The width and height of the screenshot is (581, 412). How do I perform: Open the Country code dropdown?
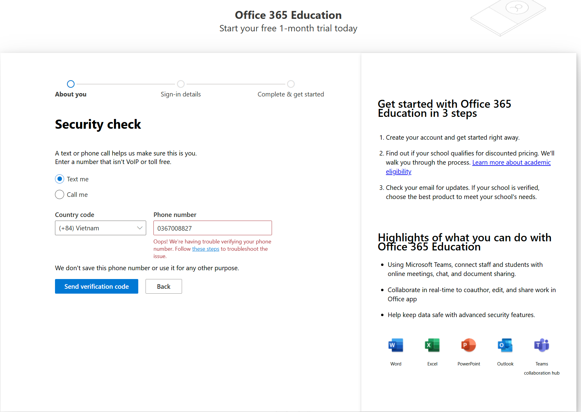[x=101, y=228]
